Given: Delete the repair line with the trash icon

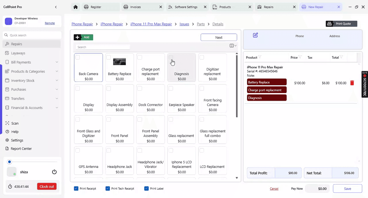Looking at the screenshot, I should [x=352, y=83].
